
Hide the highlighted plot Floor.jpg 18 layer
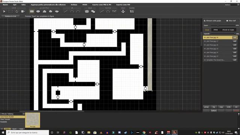point(205,37)
